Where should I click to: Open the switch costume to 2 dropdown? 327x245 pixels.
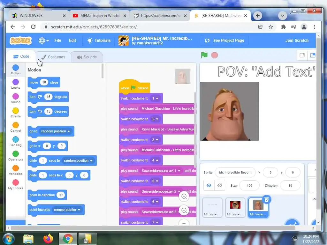click(155, 119)
